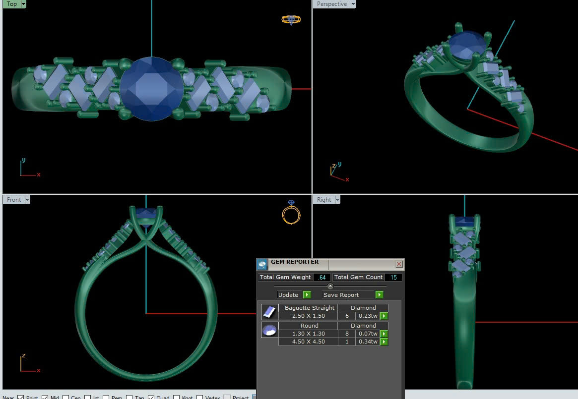Disable the Point osnap checkbox
This screenshot has height=399, width=578.
pyautogui.click(x=21, y=397)
